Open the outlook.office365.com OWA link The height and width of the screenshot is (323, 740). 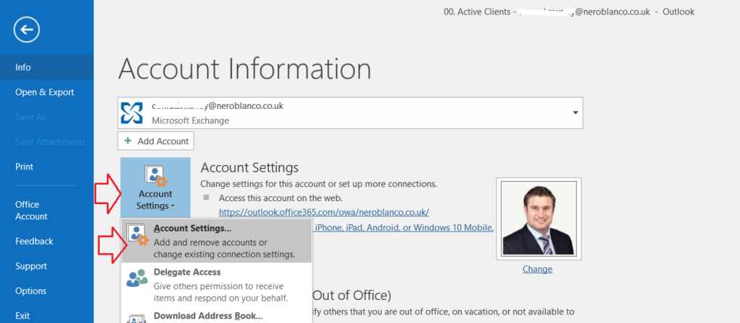coord(324,212)
